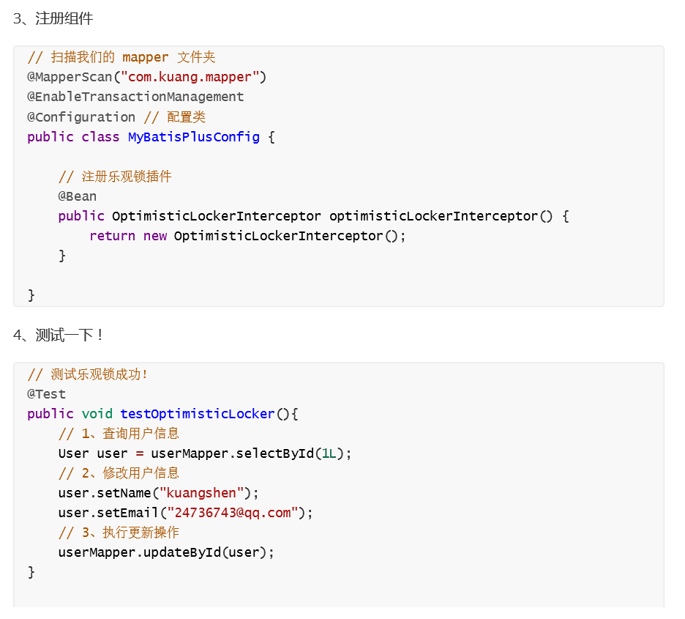685x619 pixels.
Task: Click the @Bean annotation
Action: pos(78,196)
